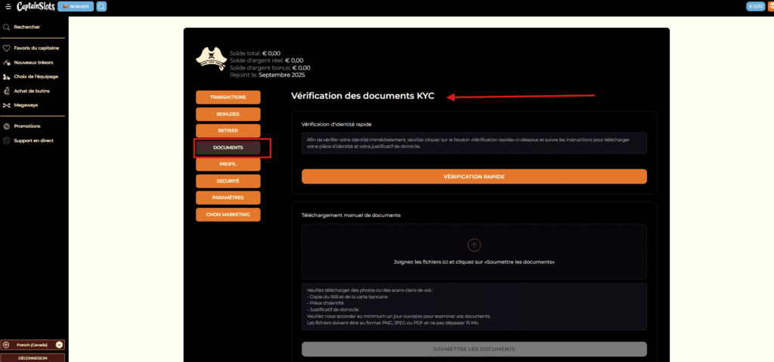The width and height of the screenshot is (774, 362).
Task: Open the SÉCURITÉ tab
Action: point(228,181)
